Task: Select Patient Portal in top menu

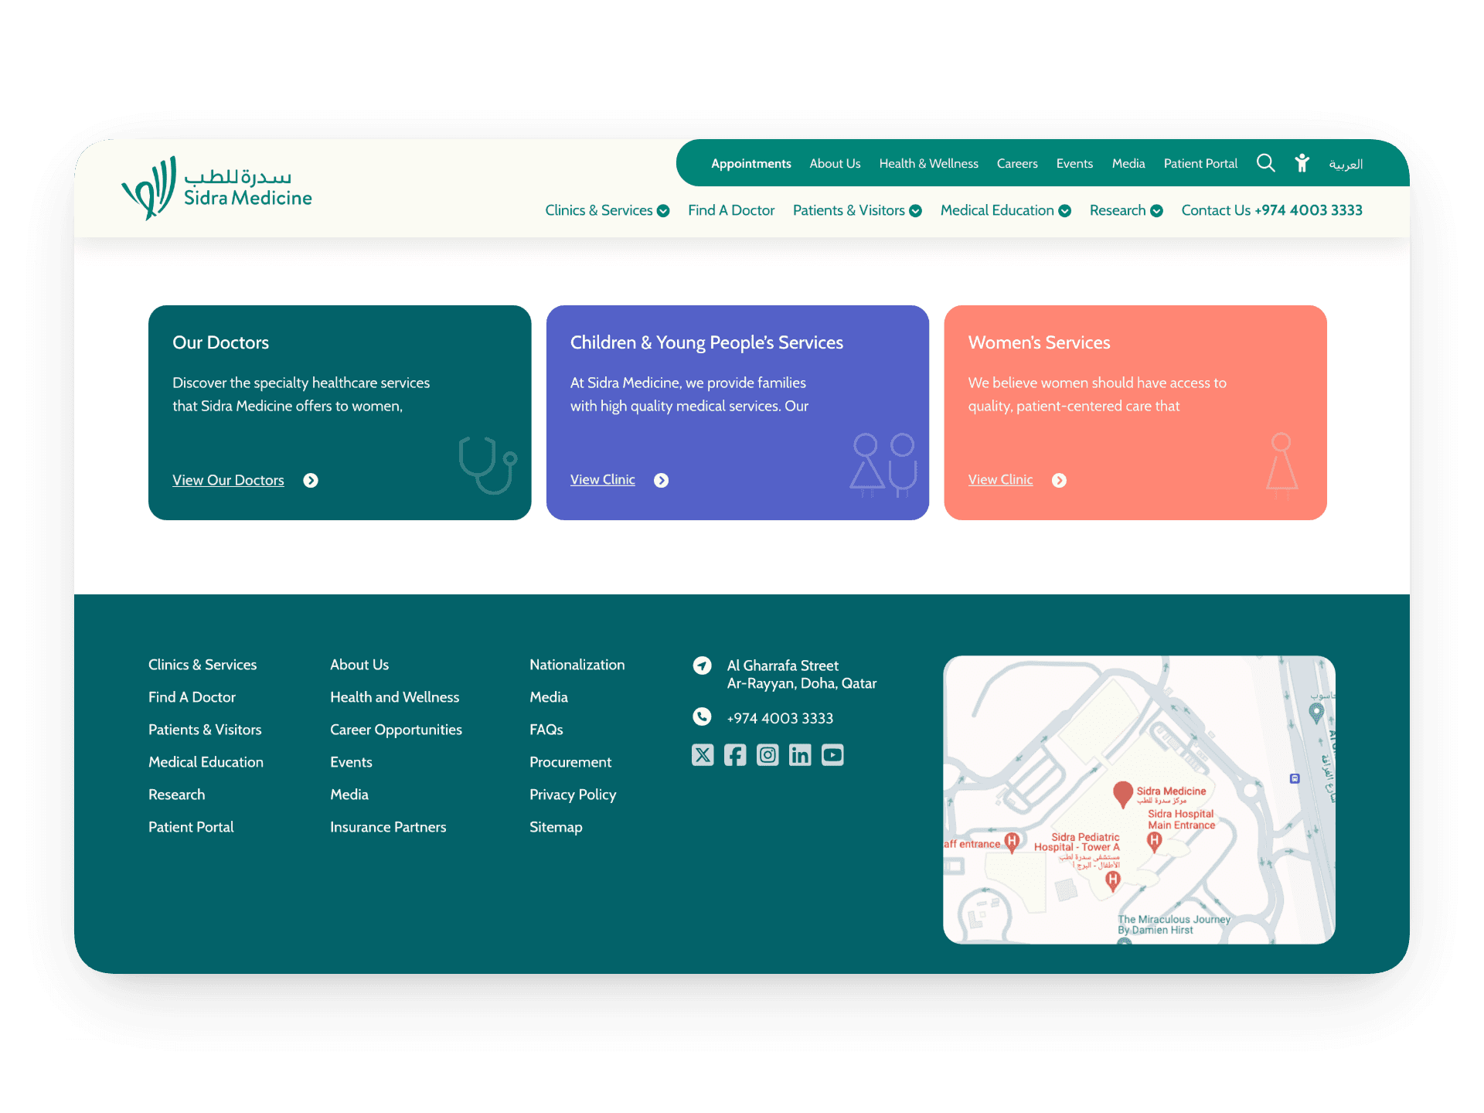Action: click(x=1200, y=164)
